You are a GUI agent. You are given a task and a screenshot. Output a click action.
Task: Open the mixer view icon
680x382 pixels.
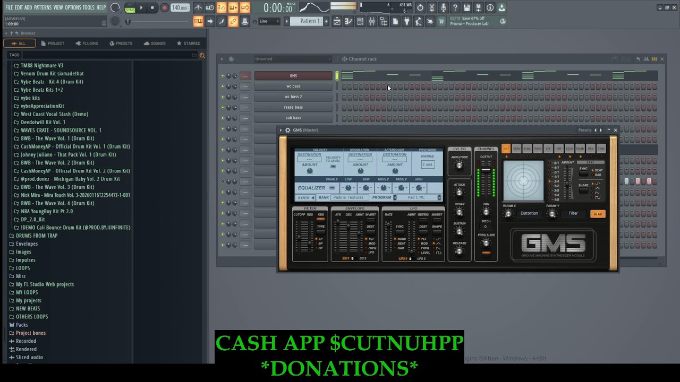pyautogui.click(x=372, y=21)
